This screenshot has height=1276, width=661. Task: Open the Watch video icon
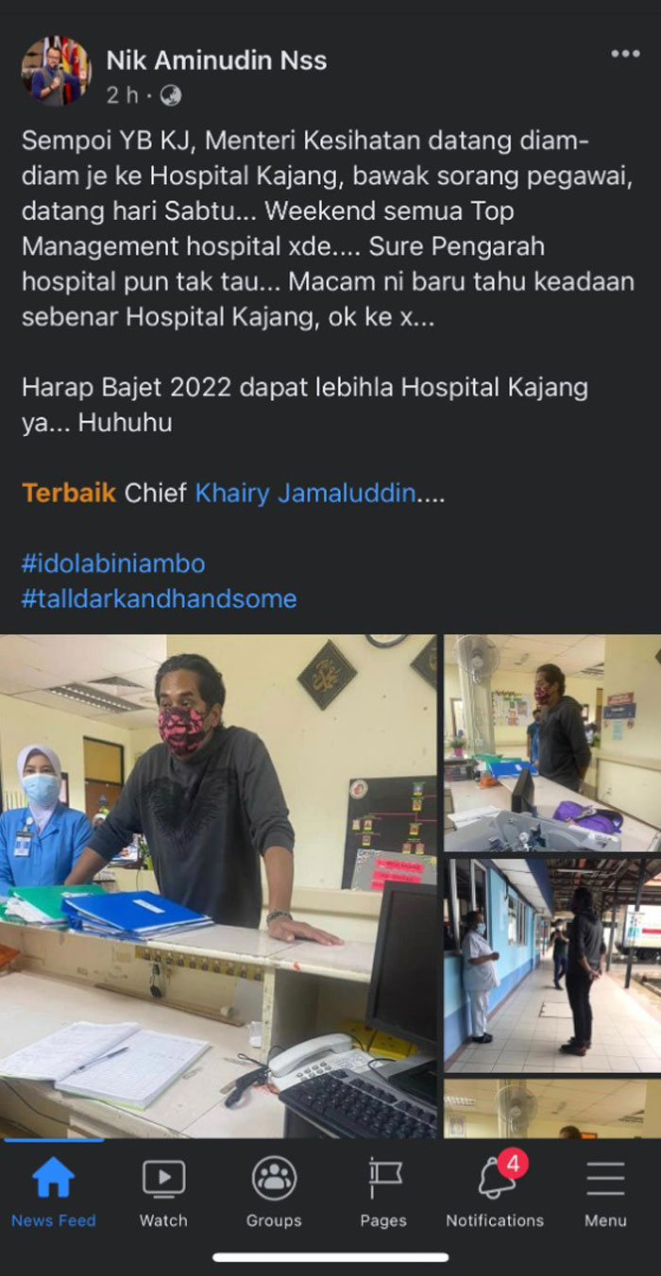pos(163,1178)
